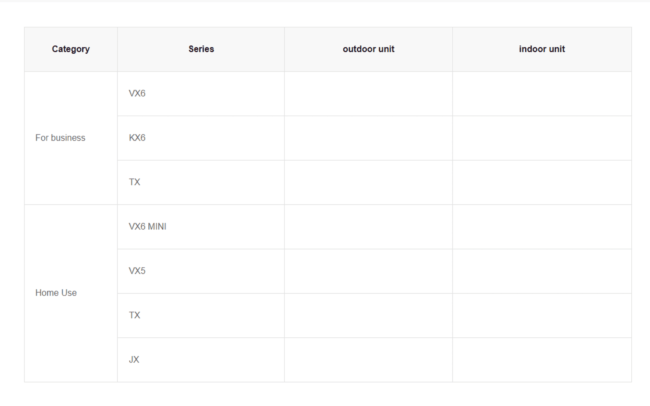Click the Category column header
This screenshot has width=650, height=406.
tap(71, 49)
